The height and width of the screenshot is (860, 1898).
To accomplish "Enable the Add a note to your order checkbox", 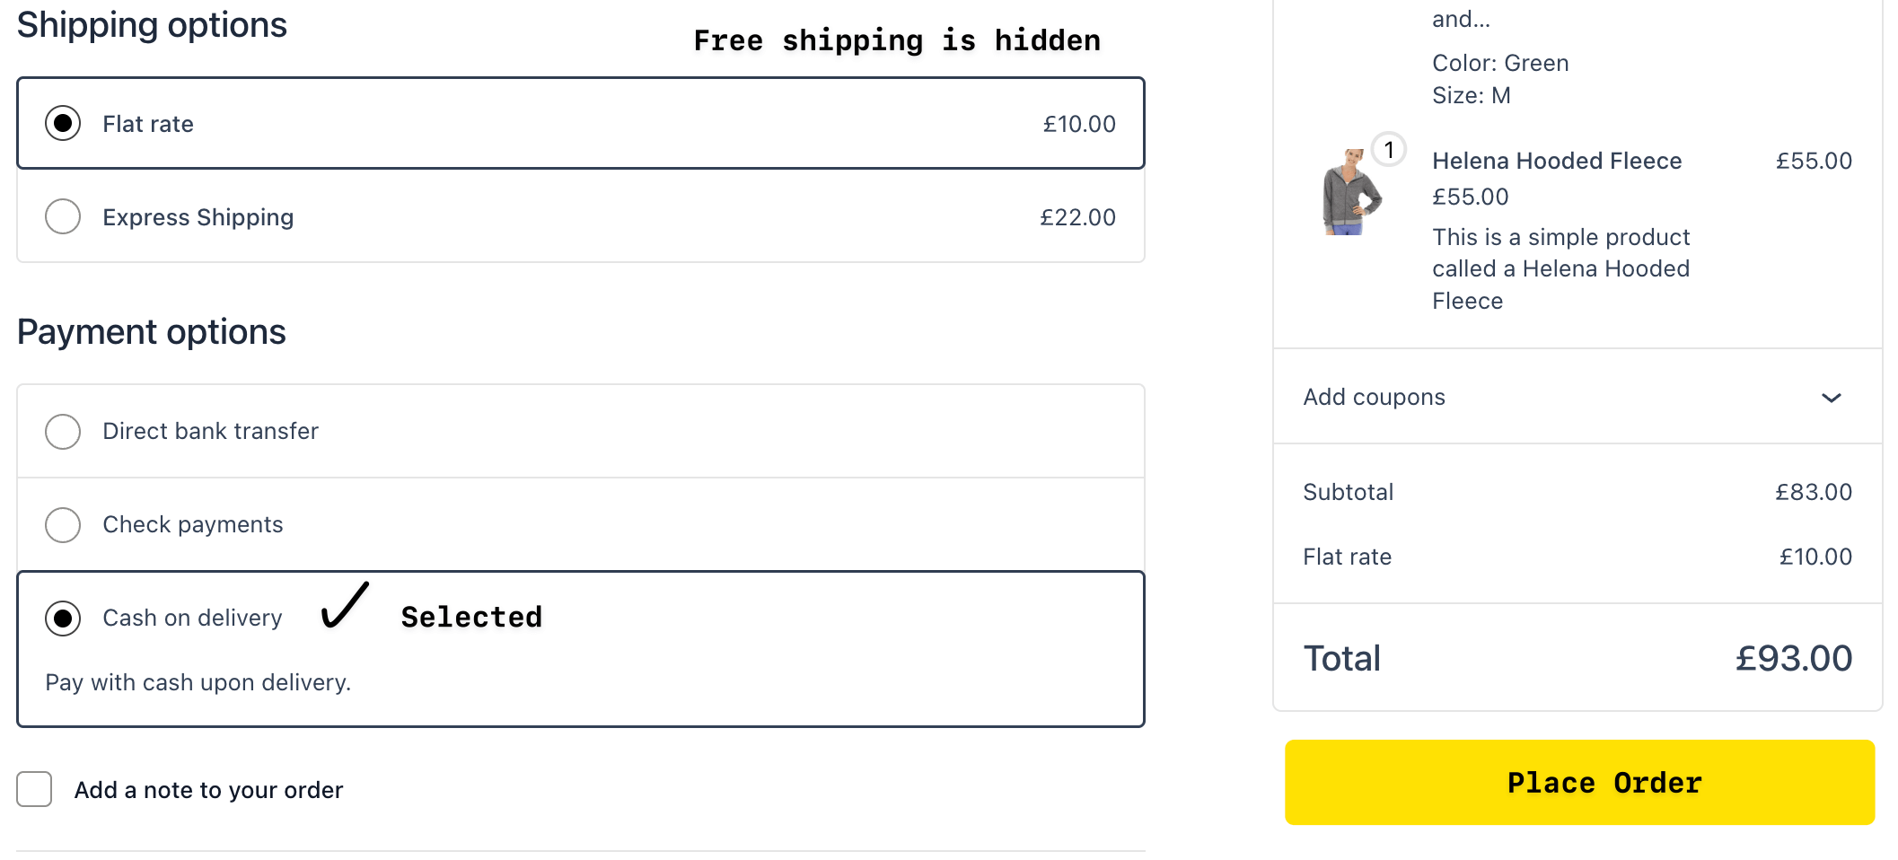I will click(34, 789).
